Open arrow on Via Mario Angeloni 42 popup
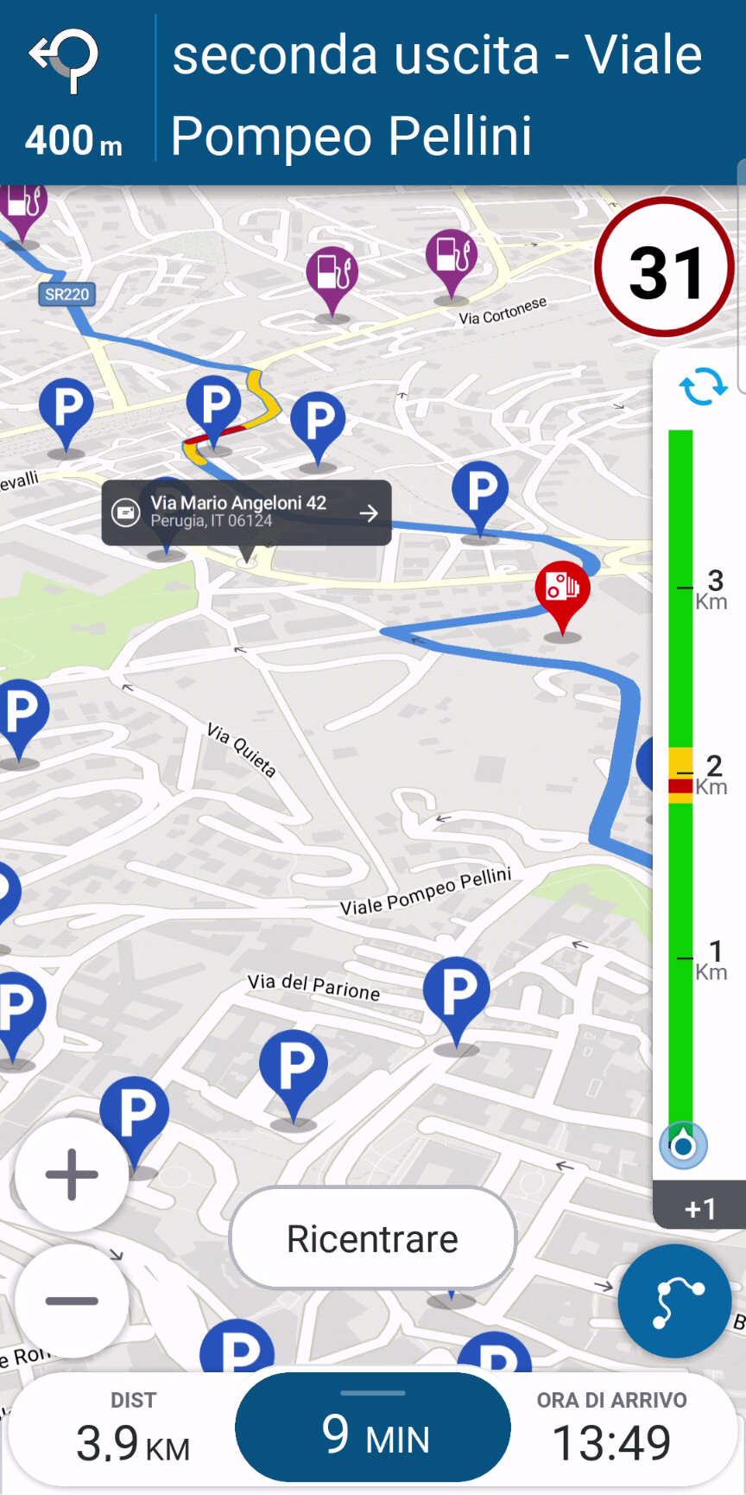The width and height of the screenshot is (746, 1495). 369,513
